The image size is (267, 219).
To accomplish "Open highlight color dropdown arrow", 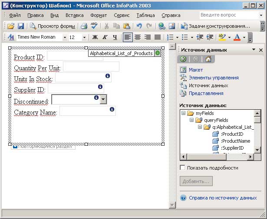I will [x=229, y=37].
